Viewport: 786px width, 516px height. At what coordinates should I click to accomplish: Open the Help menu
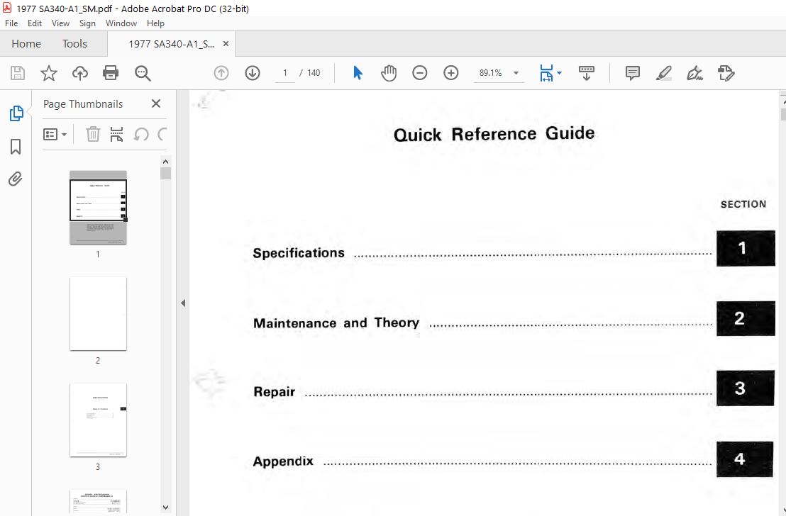[155, 23]
